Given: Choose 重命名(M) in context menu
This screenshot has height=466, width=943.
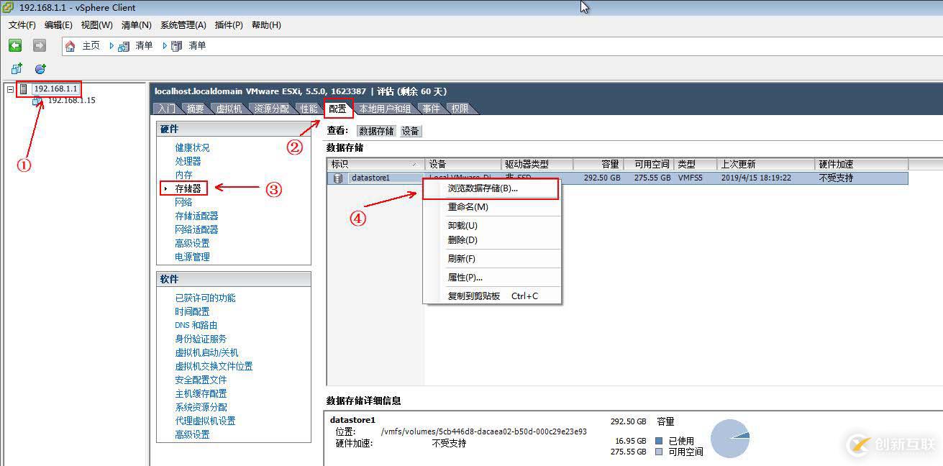Looking at the screenshot, I should pos(491,207).
